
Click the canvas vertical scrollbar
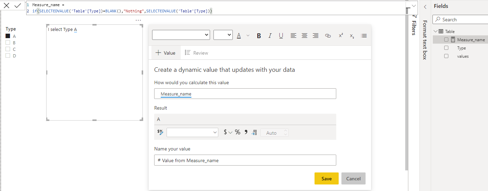click(406, 93)
